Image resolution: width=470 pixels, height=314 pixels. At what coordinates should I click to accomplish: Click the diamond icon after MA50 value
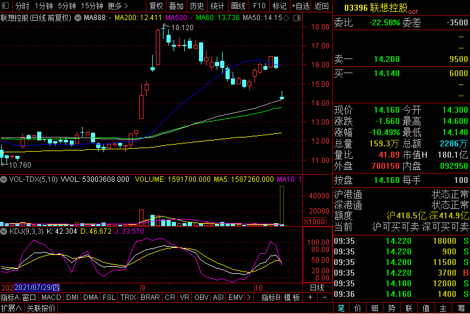(x=287, y=18)
